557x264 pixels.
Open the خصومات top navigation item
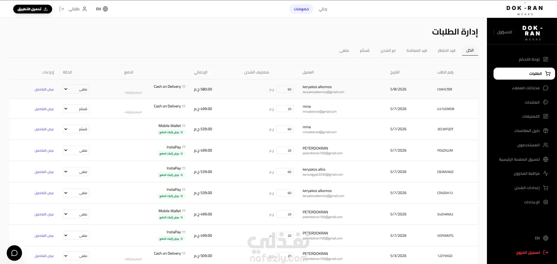click(x=301, y=9)
